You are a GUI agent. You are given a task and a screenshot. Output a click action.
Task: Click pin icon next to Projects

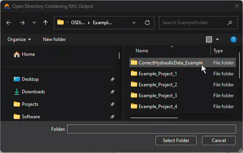113,104
